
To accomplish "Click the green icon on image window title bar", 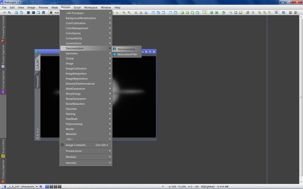I will 37,52.
